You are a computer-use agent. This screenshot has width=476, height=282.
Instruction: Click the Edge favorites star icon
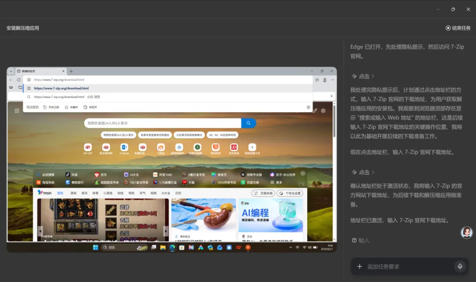point(317,79)
